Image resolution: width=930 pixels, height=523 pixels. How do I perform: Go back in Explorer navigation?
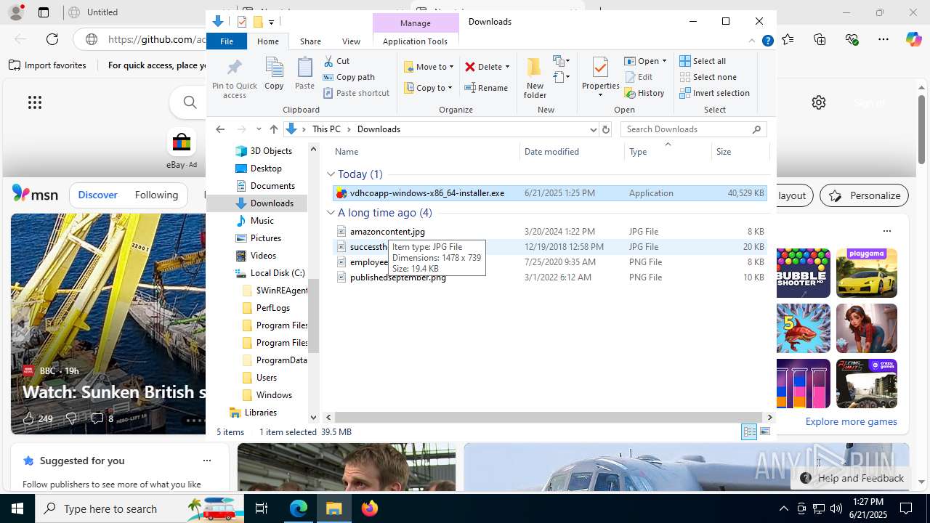(x=220, y=129)
